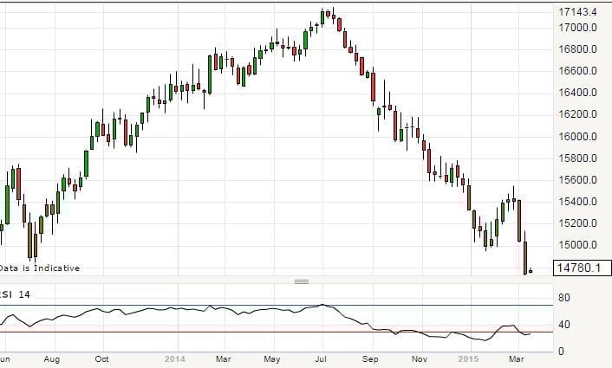Click the 17143.4 high price label
612x368 pixels.
[583, 12]
